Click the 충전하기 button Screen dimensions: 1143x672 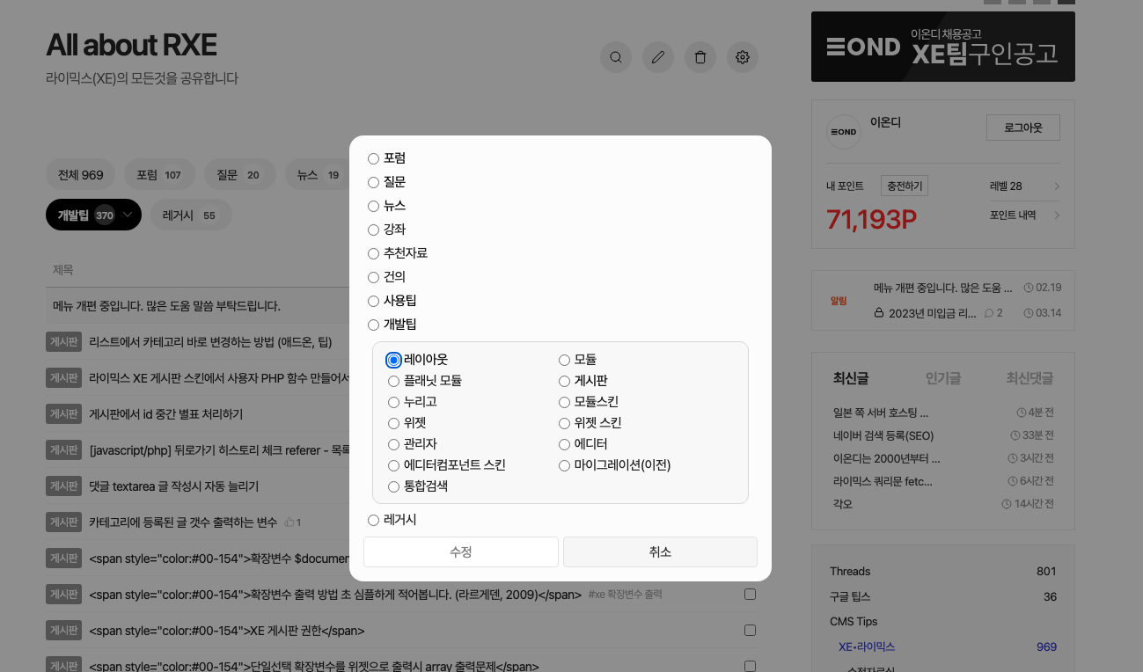pos(905,186)
